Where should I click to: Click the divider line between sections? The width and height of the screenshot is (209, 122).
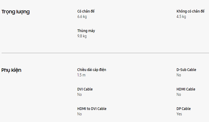tap(105, 53)
